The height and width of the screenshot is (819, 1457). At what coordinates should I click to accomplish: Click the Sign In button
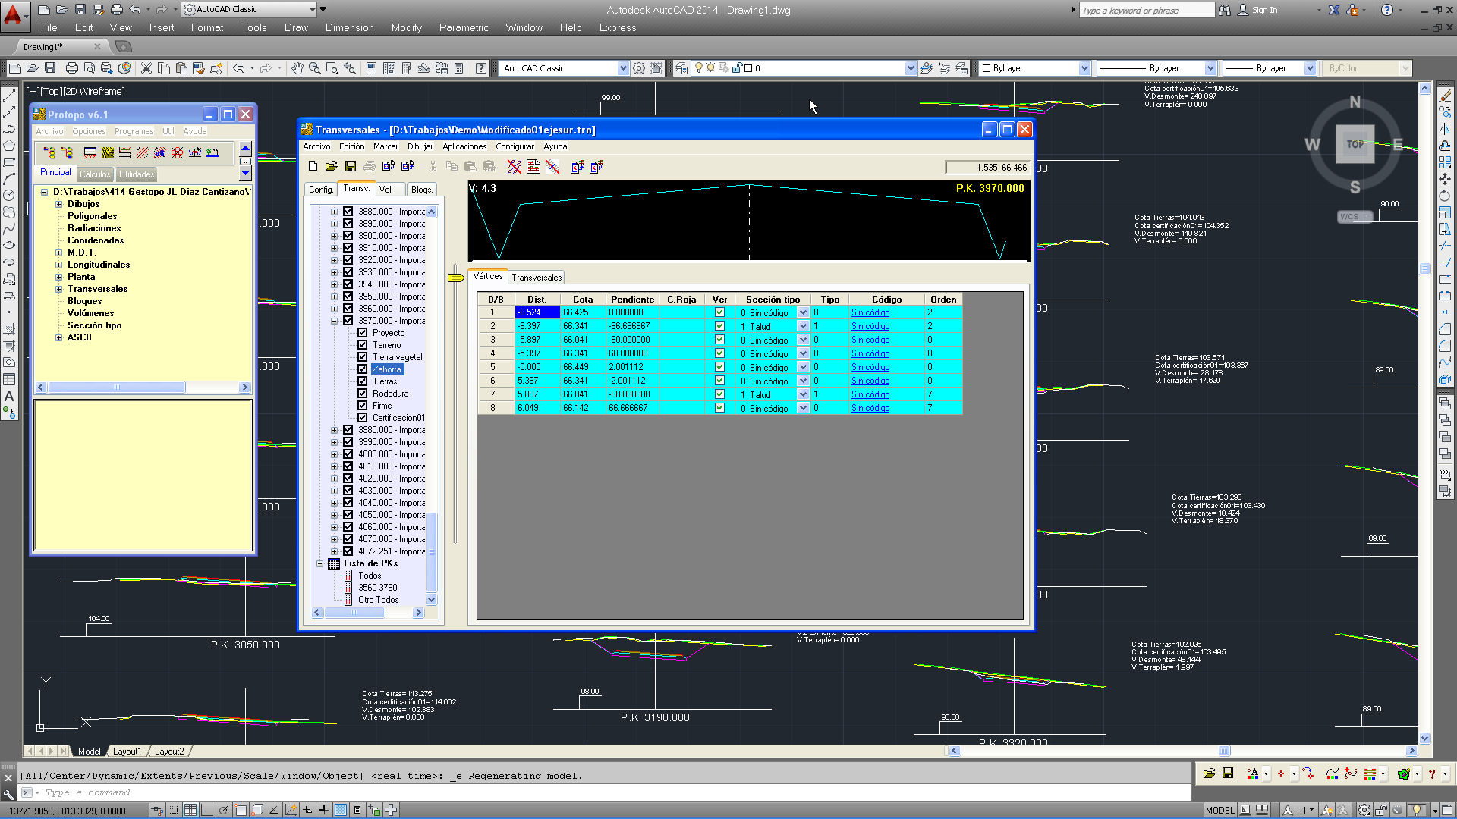[1257, 10]
